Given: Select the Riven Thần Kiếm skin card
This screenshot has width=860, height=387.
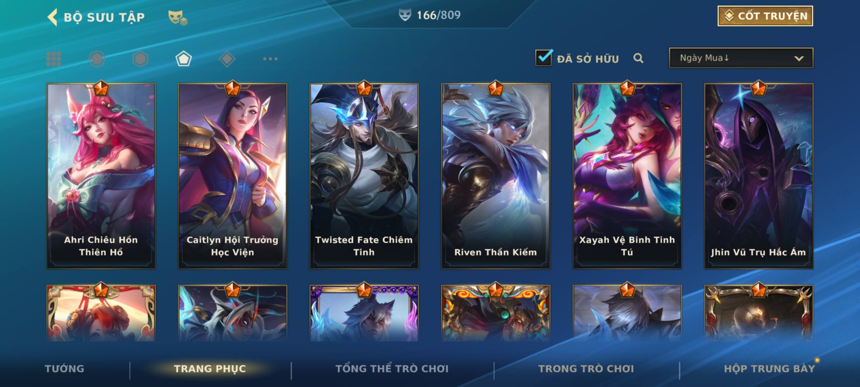Looking at the screenshot, I should click(x=496, y=176).
